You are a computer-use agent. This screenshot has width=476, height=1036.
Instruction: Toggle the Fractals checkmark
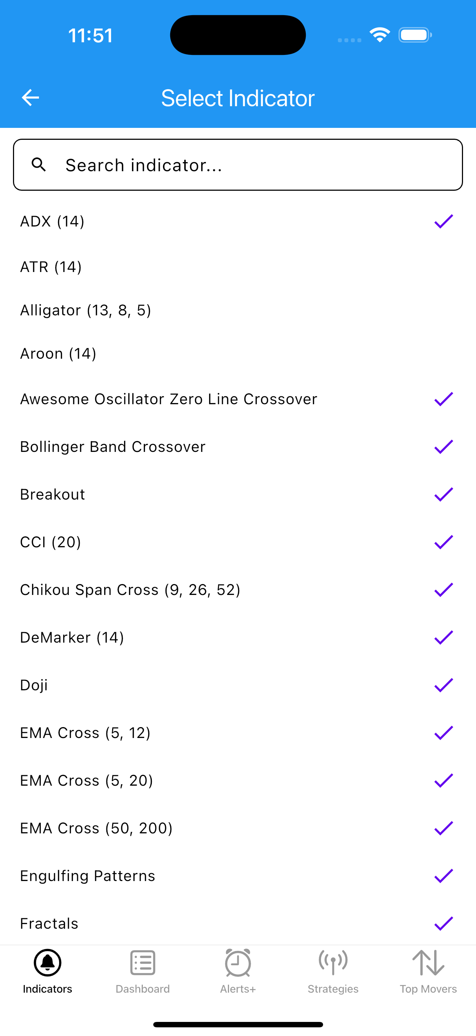coord(444,923)
